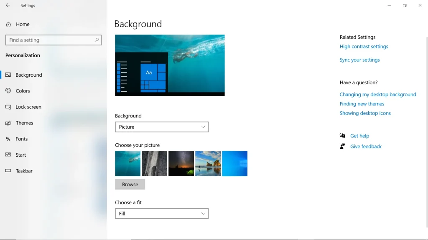
Task: Select the Themes brush icon
Action: (x=8, y=123)
